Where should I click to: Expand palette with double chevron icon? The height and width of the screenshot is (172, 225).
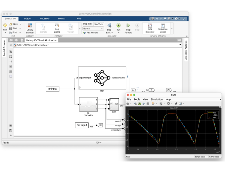tap(11, 135)
